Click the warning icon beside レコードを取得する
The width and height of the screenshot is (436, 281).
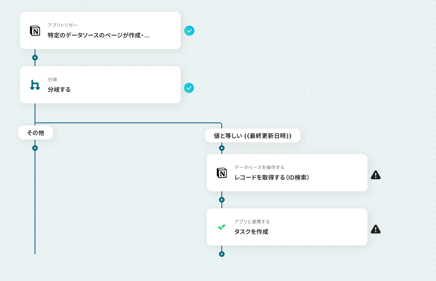(376, 175)
